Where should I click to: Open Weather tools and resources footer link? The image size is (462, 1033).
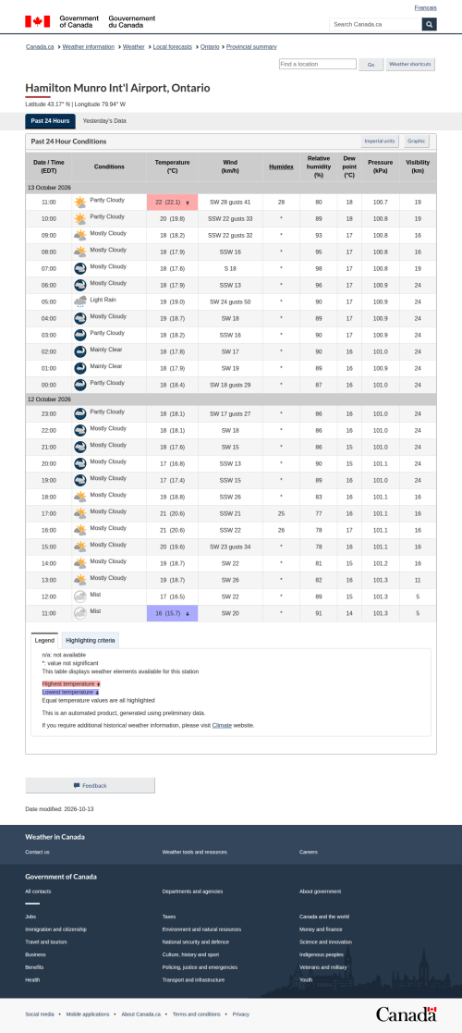pyautogui.click(x=194, y=852)
